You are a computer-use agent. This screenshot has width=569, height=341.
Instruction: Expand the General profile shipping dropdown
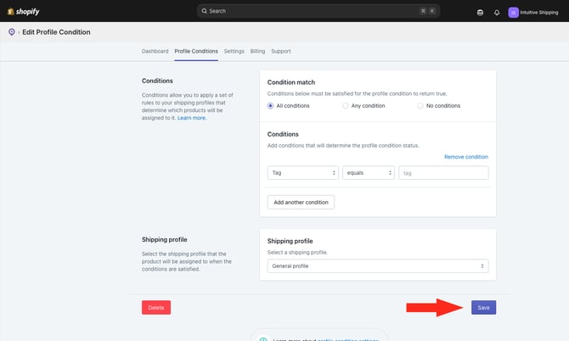pos(378,266)
